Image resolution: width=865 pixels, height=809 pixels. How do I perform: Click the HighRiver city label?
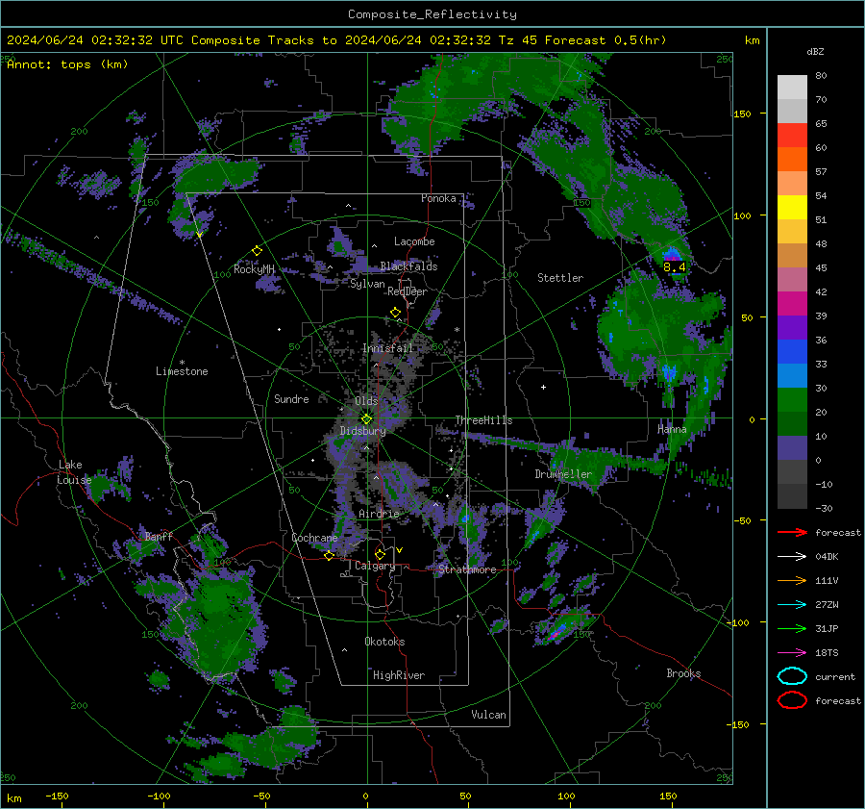tap(399, 675)
